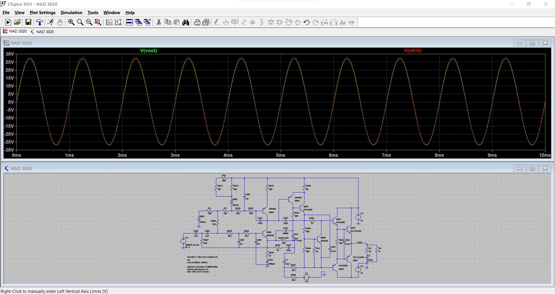The width and height of the screenshot is (555, 294).
Task: Click the Zoom full extents icon
Action: coord(98,22)
